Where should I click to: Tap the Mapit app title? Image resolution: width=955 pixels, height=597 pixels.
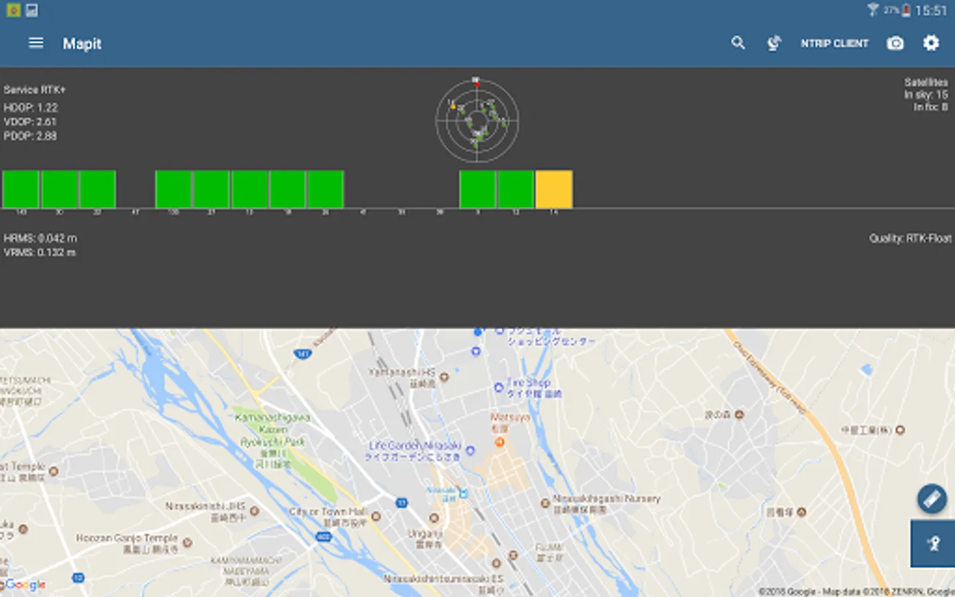(82, 44)
